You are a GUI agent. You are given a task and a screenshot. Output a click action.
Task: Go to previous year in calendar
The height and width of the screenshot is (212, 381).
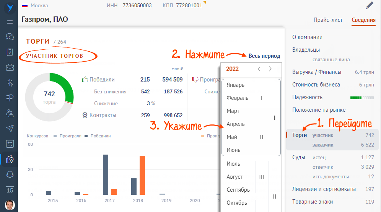259,69
